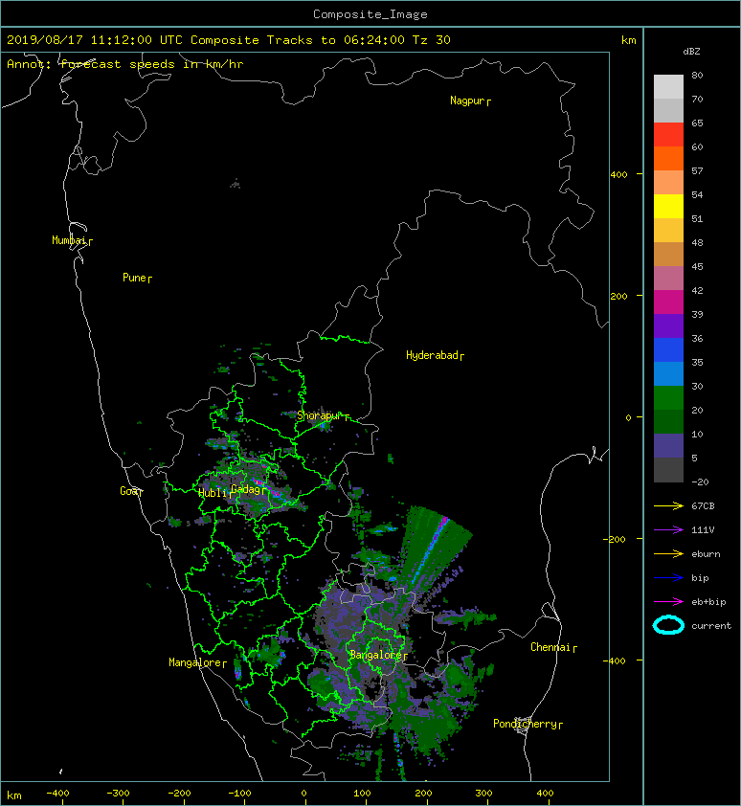
Task: Click the yellow 67CB arrow legend icon
Action: [x=668, y=506]
